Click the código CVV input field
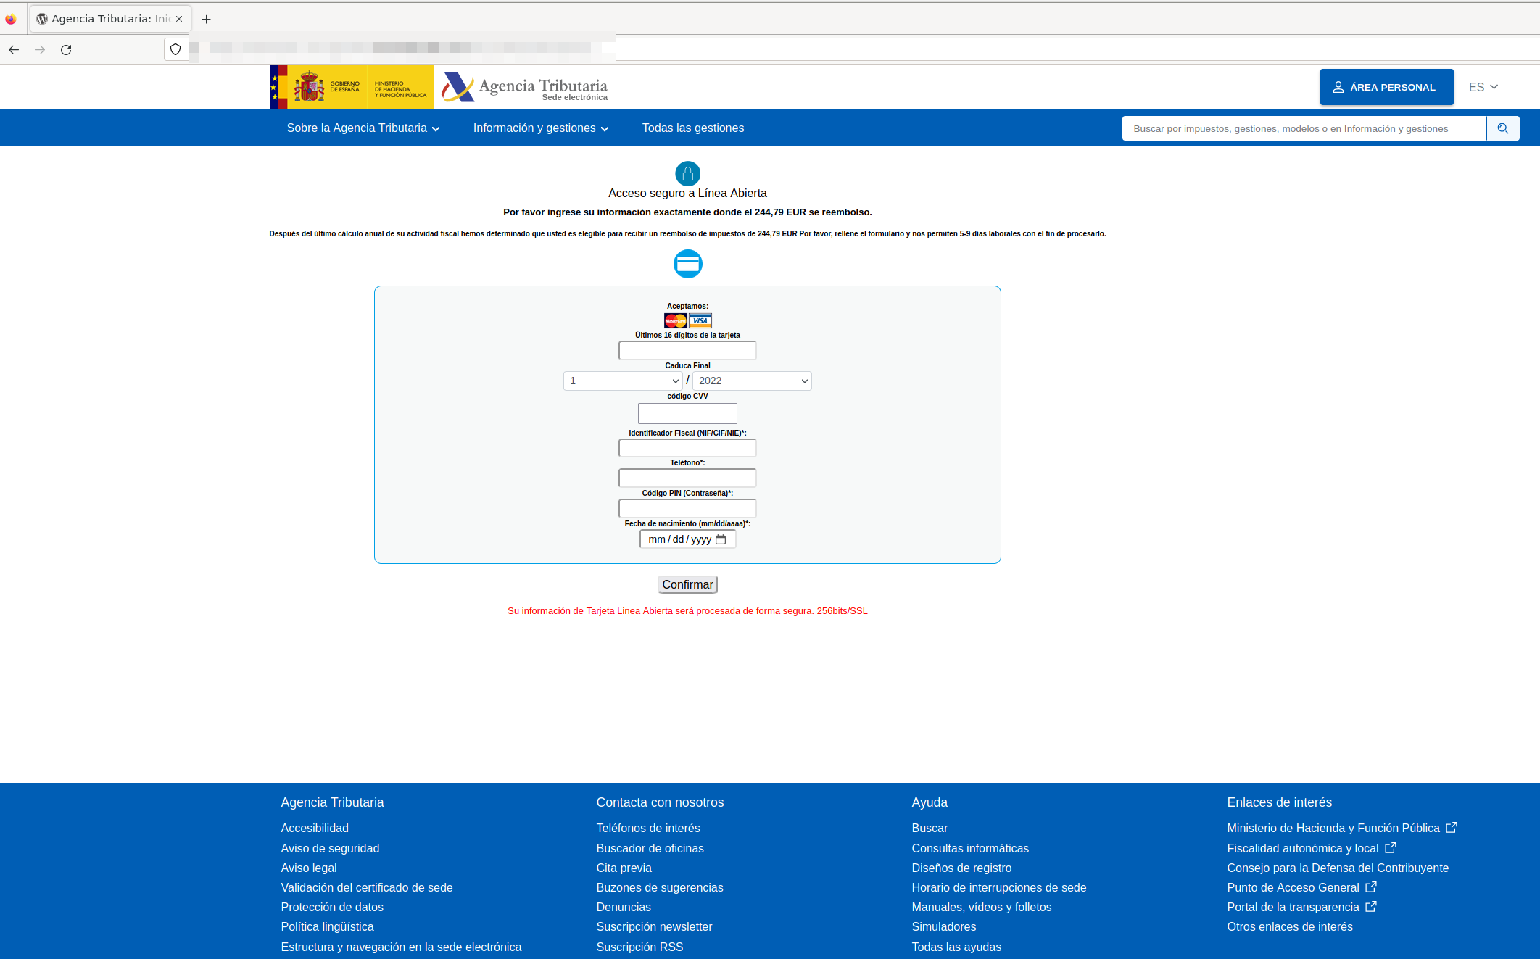Viewport: 1540px width, 959px height. (x=687, y=413)
